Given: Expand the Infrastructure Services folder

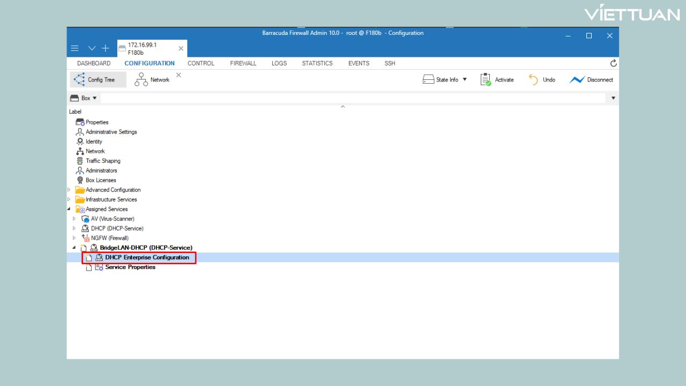Looking at the screenshot, I should click(x=69, y=199).
